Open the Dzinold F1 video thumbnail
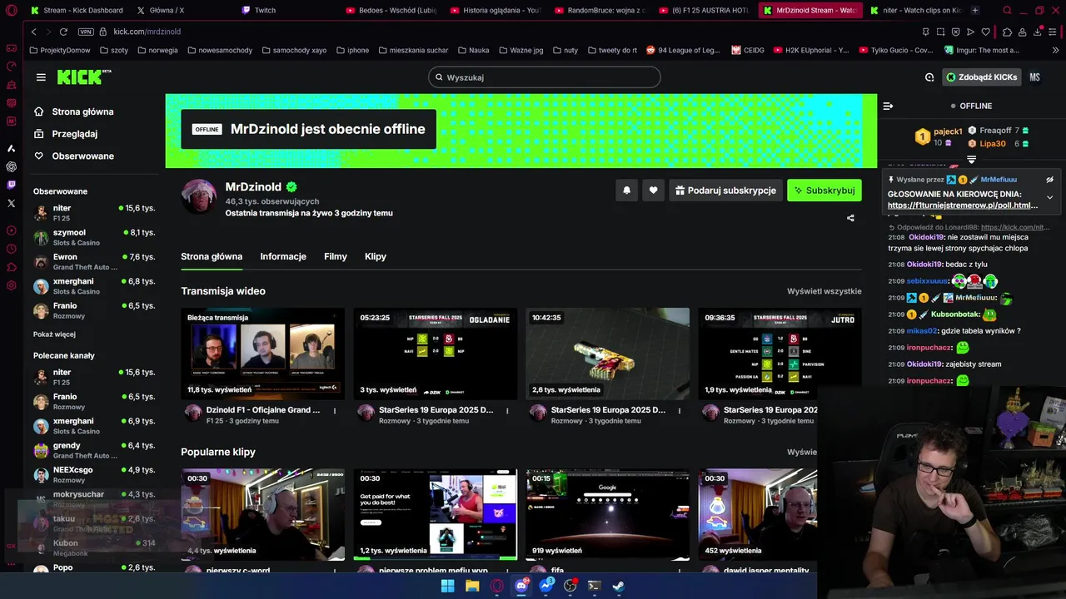The image size is (1066, 599). point(262,354)
